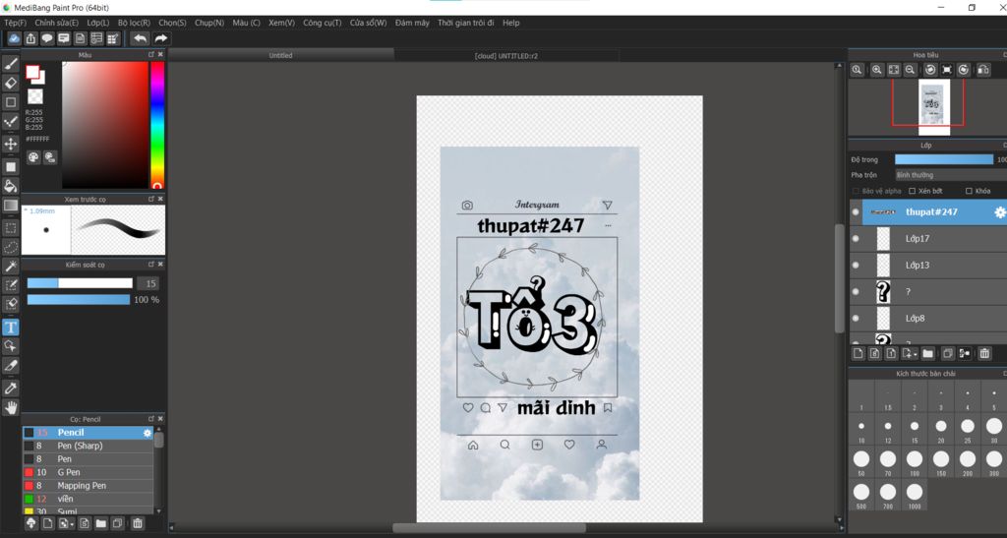
Task: Switch to the Untitled canvas tab
Action: [x=280, y=55]
